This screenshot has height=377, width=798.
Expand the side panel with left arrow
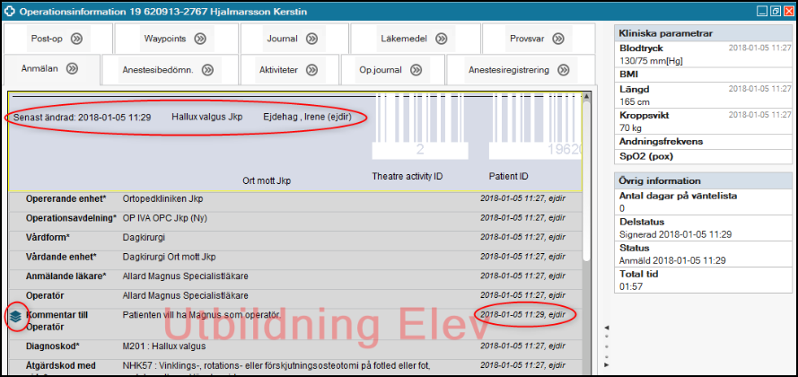pyautogui.click(x=605, y=327)
